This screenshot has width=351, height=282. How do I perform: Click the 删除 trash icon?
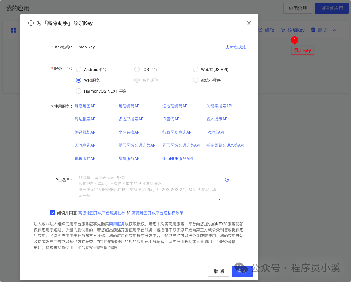click(312, 30)
